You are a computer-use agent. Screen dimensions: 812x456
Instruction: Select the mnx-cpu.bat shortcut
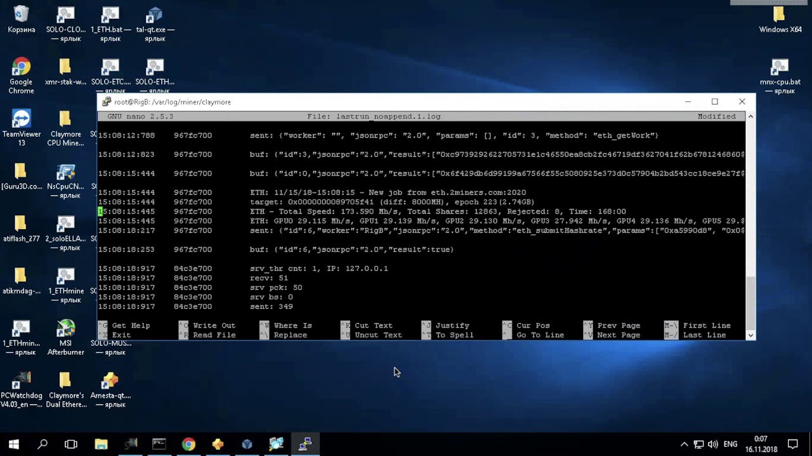tap(780, 67)
